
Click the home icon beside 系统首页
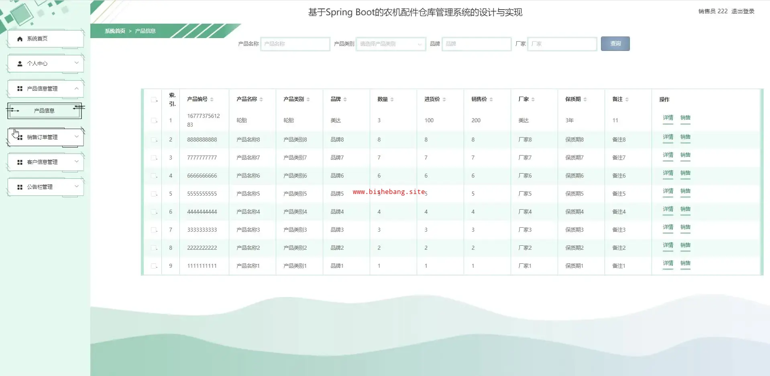click(20, 39)
